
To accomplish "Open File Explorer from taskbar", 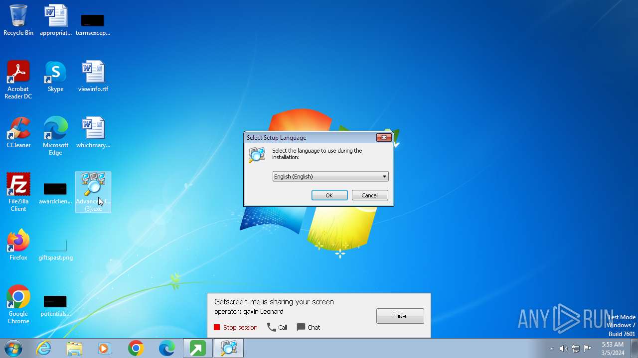I will (x=74, y=349).
